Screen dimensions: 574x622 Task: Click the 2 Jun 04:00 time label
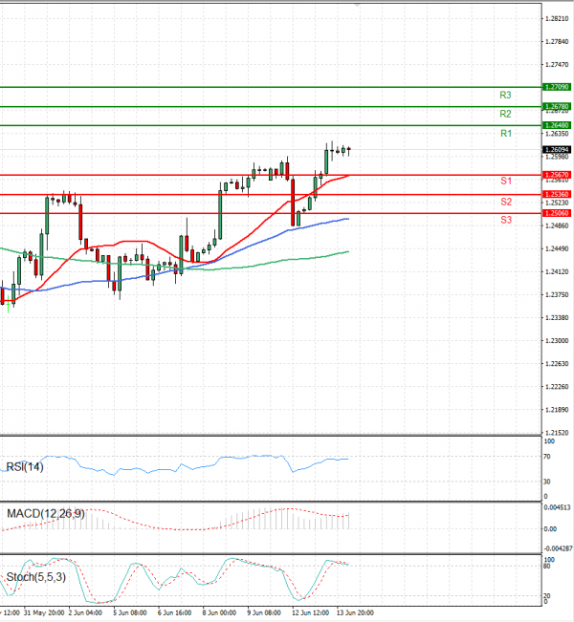85,612
